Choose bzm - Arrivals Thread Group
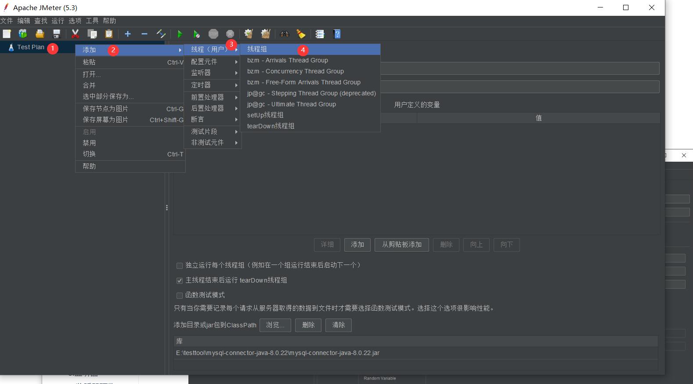693x384 pixels. click(x=310, y=60)
